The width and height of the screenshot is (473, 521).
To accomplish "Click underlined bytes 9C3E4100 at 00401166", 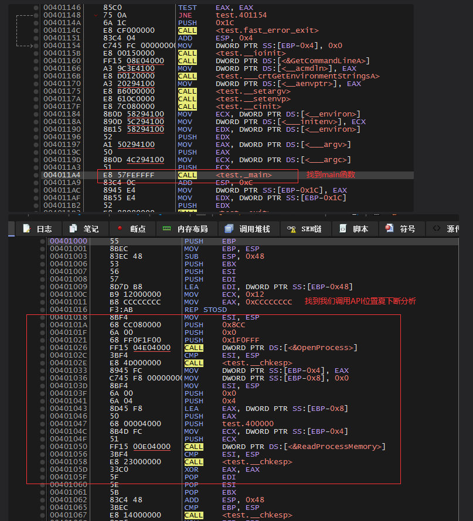I will click(136, 68).
